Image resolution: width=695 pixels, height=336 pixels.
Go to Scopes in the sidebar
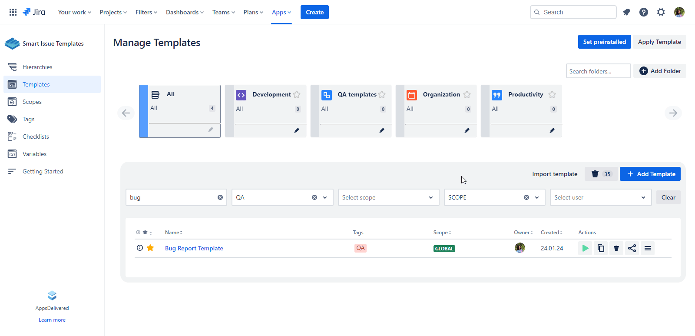(x=32, y=102)
